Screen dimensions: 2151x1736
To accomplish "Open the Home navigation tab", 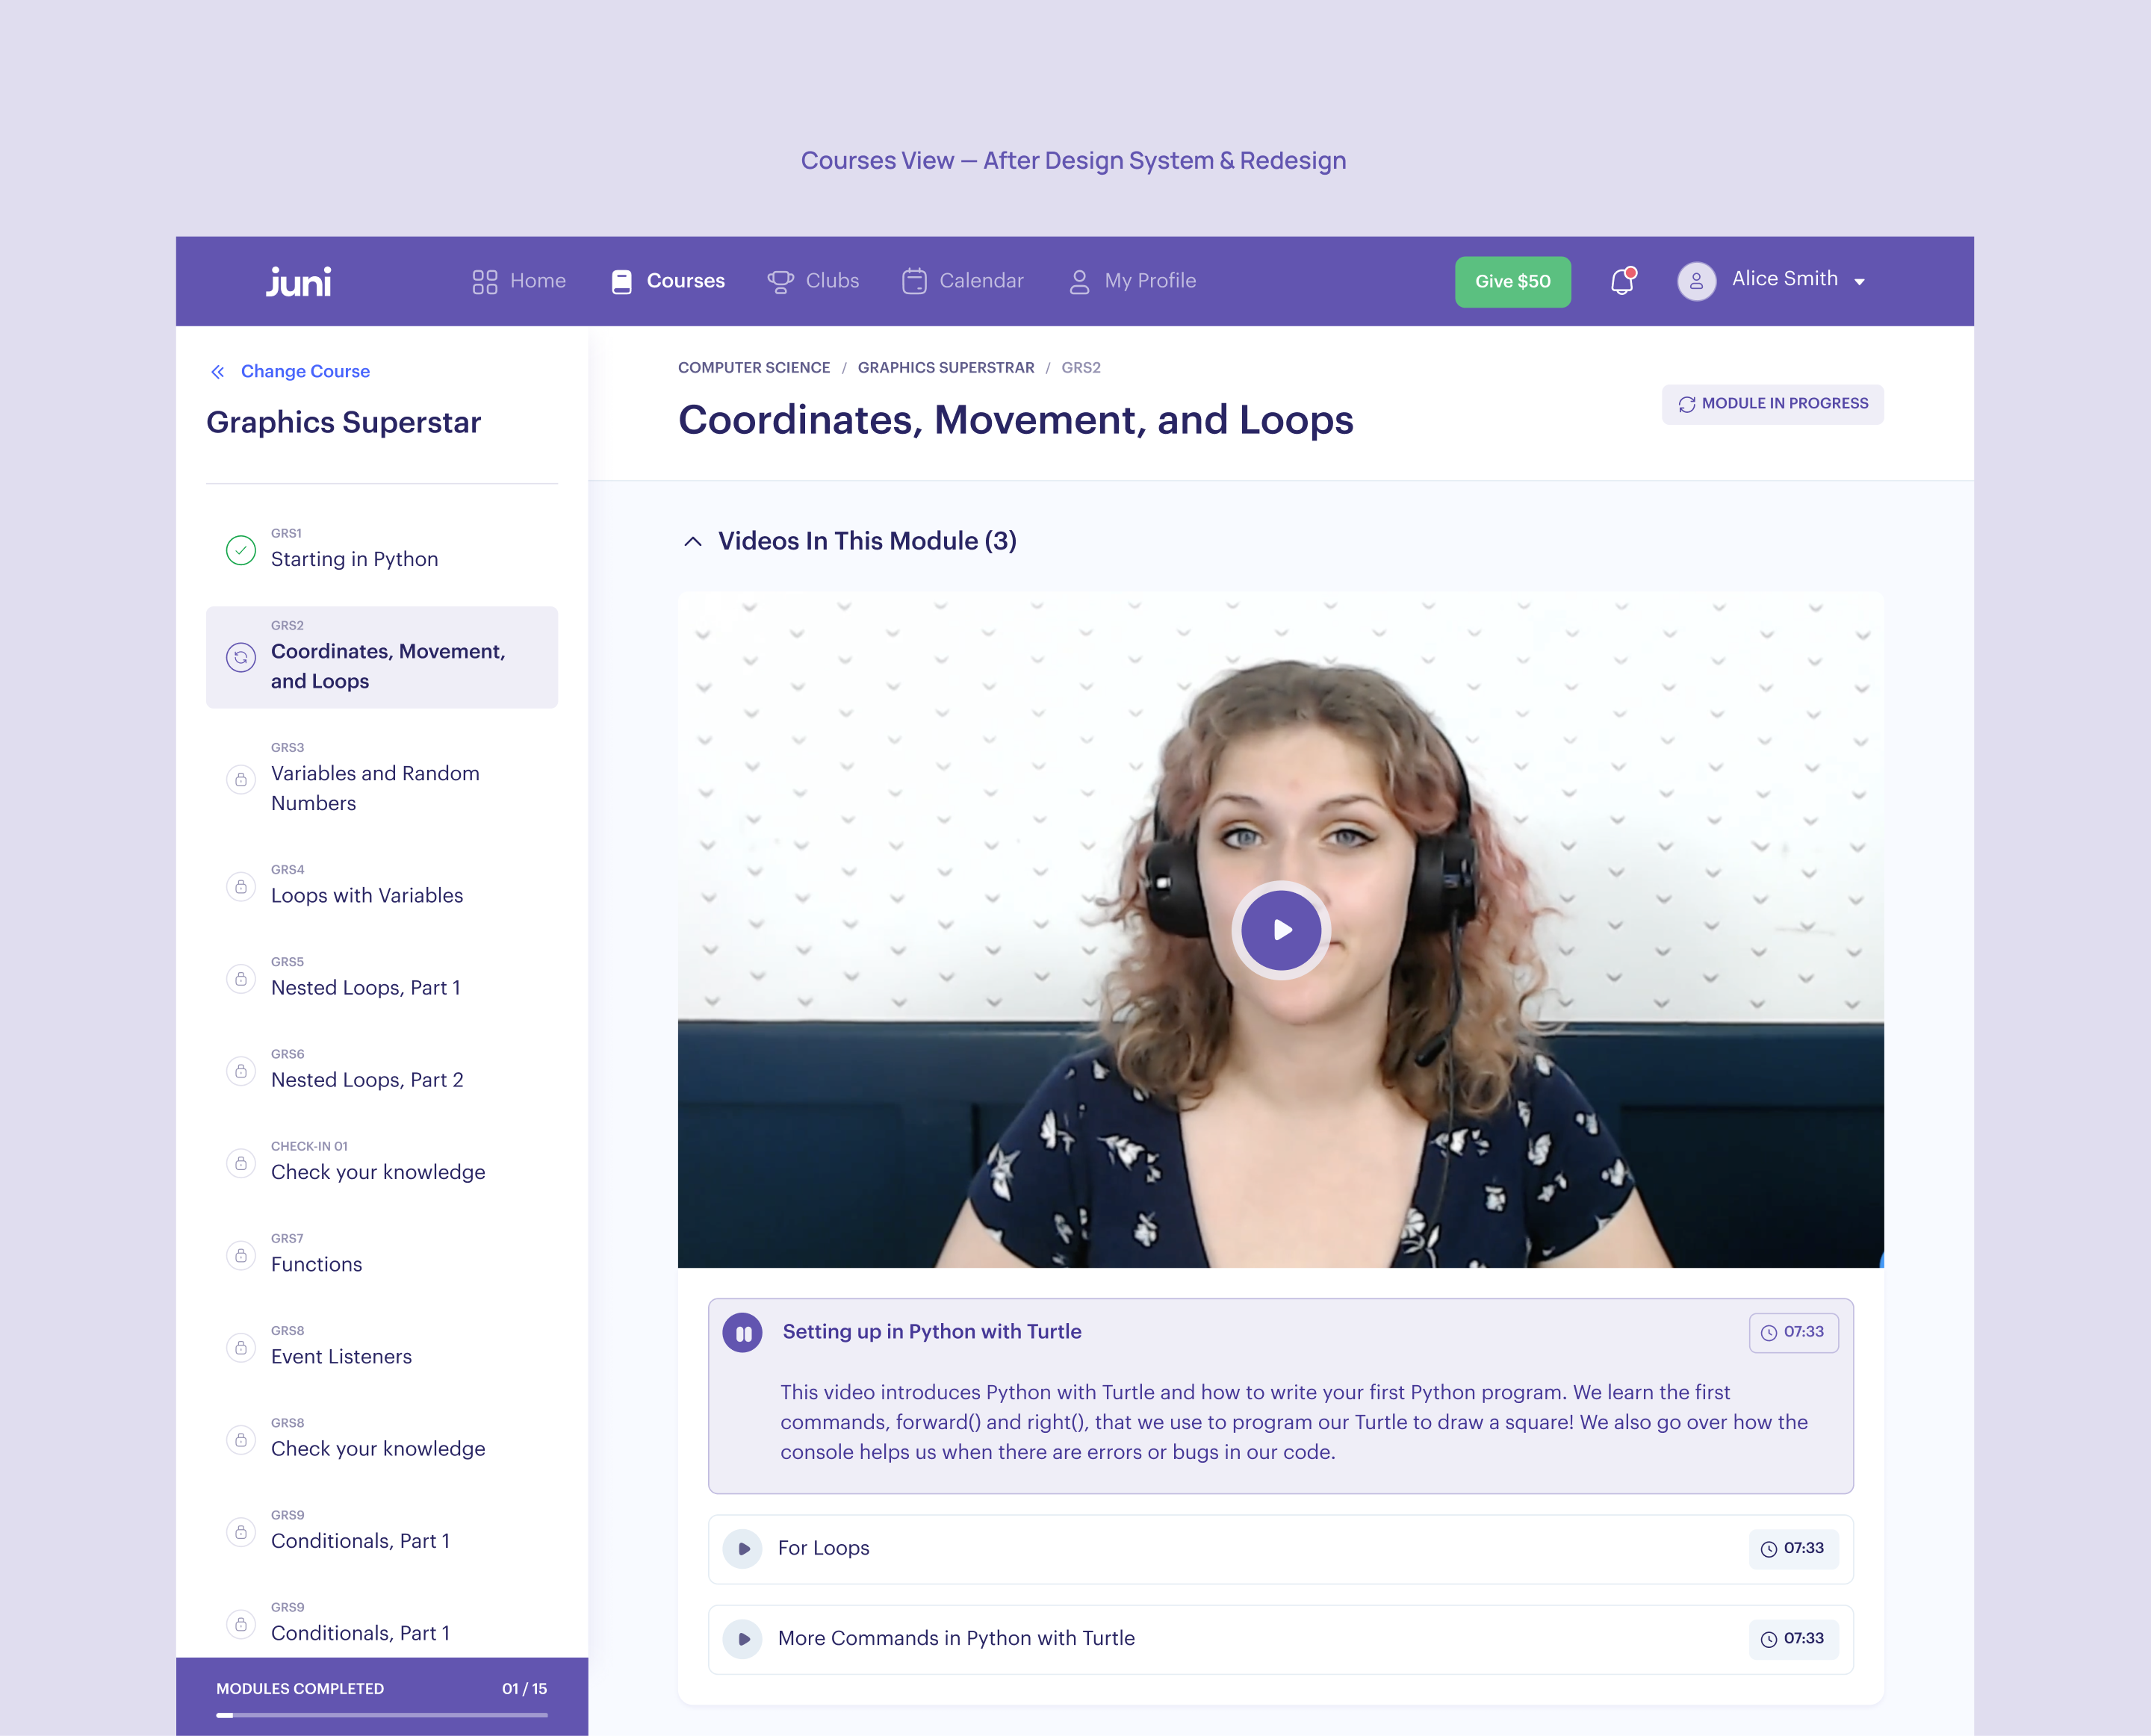I will (x=519, y=281).
